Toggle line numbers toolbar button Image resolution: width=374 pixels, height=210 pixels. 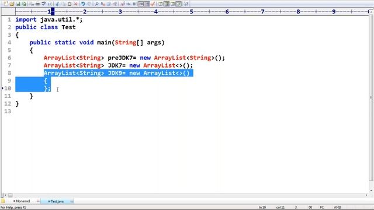147,4
